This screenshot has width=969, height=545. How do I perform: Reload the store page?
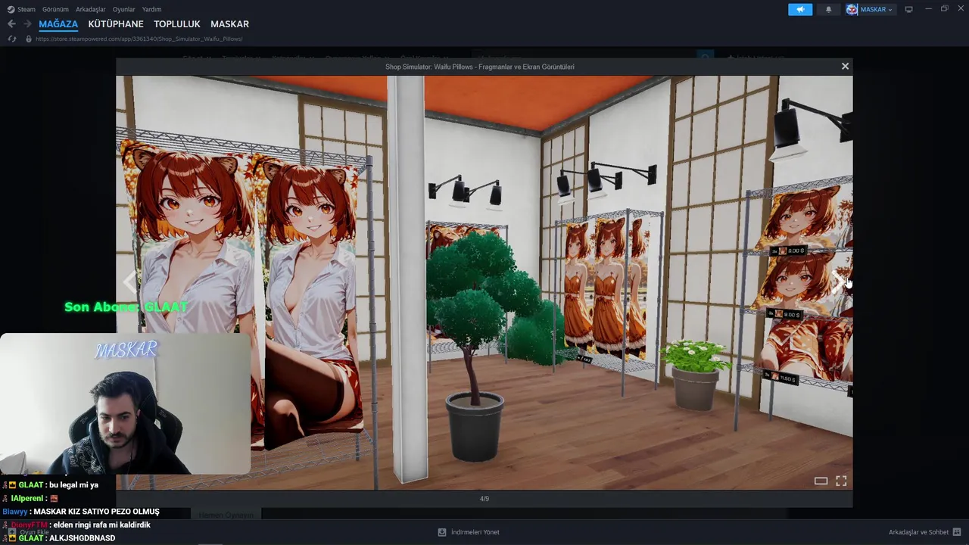click(11, 39)
